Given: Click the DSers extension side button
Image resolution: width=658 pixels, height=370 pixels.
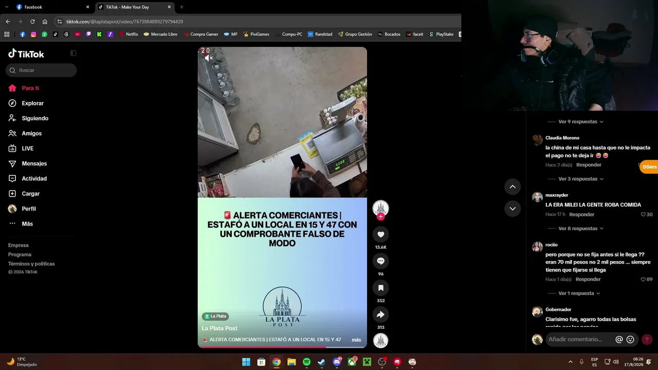Looking at the screenshot, I should click(x=649, y=167).
